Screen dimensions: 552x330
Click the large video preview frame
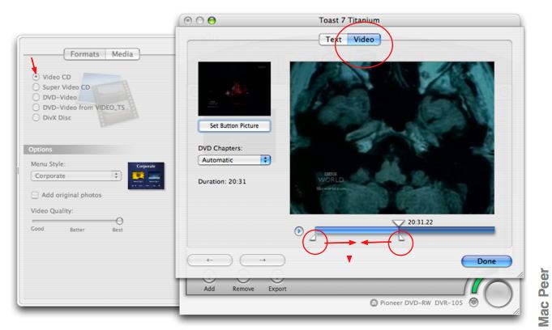tap(392, 138)
